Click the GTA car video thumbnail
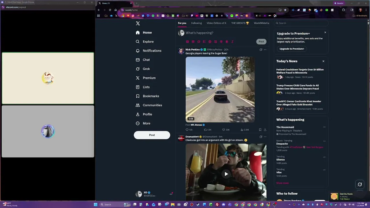This screenshot has width=370, height=208. (x=220, y=90)
